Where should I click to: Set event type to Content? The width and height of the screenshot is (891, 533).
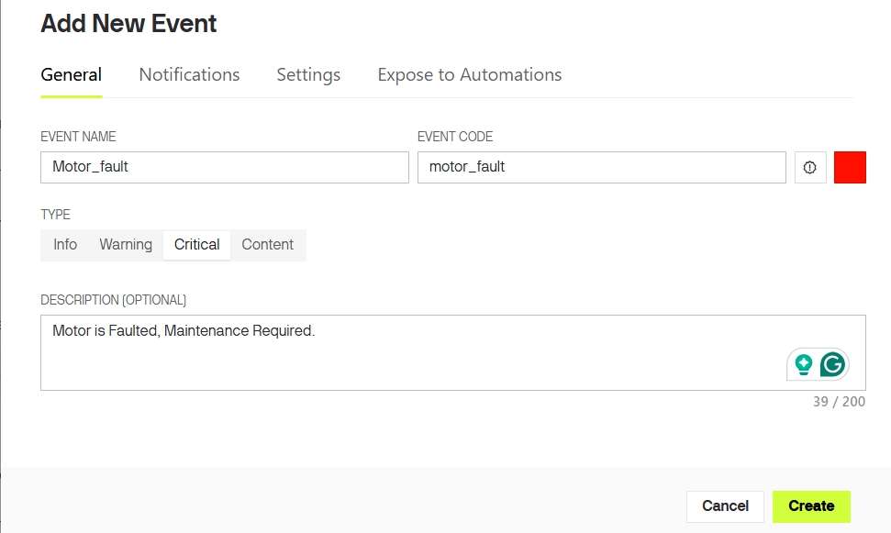tap(267, 245)
